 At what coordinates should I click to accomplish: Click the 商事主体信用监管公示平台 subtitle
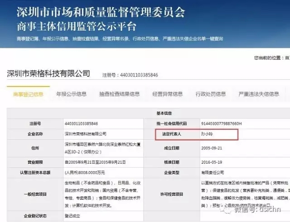click(77, 26)
